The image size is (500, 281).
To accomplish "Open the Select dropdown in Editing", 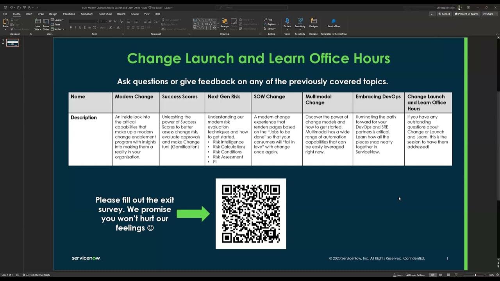I will tap(270, 28).
